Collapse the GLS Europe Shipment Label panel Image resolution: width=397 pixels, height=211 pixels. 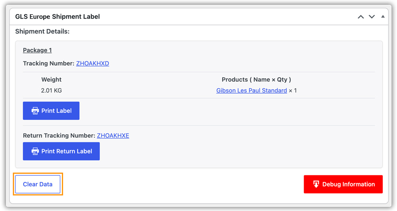[383, 17]
